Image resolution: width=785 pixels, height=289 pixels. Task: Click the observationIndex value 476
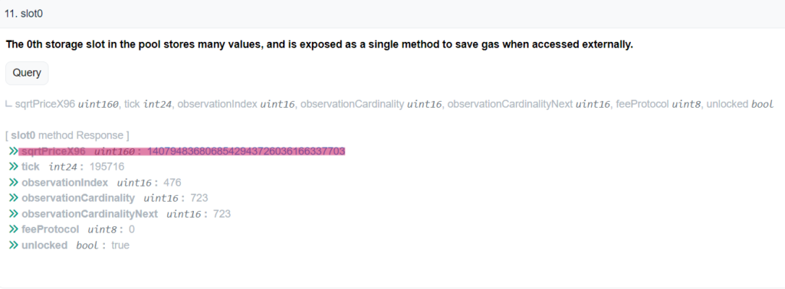172,183
